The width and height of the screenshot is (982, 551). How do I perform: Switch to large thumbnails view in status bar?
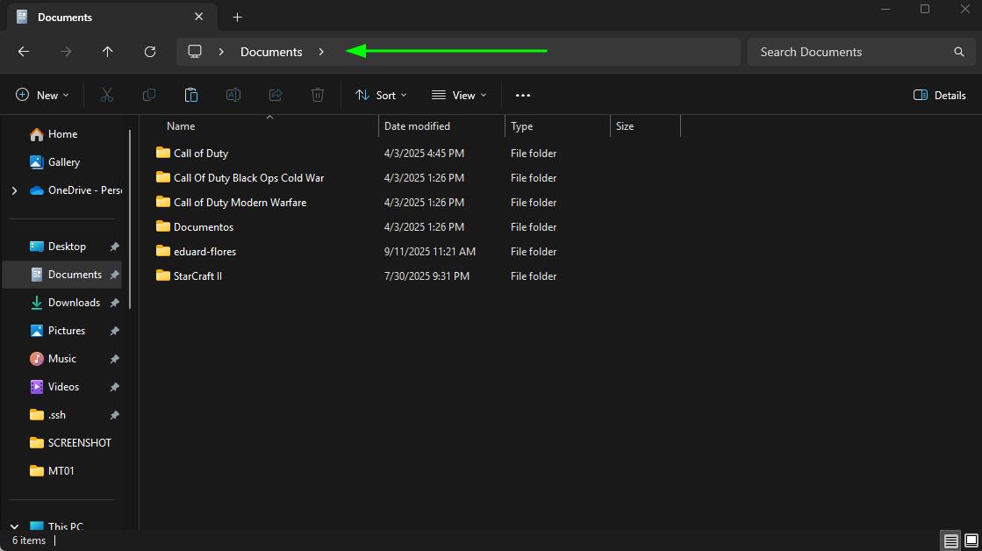(x=971, y=540)
